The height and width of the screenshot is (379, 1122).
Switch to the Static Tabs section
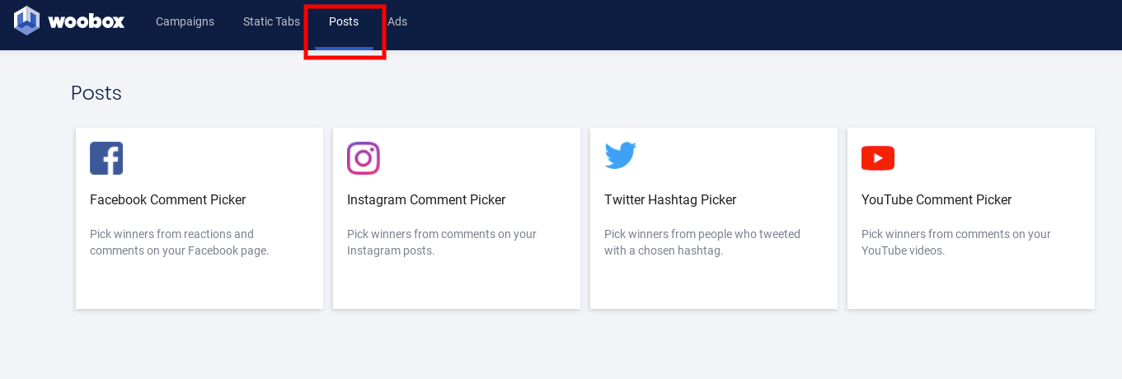(x=271, y=21)
